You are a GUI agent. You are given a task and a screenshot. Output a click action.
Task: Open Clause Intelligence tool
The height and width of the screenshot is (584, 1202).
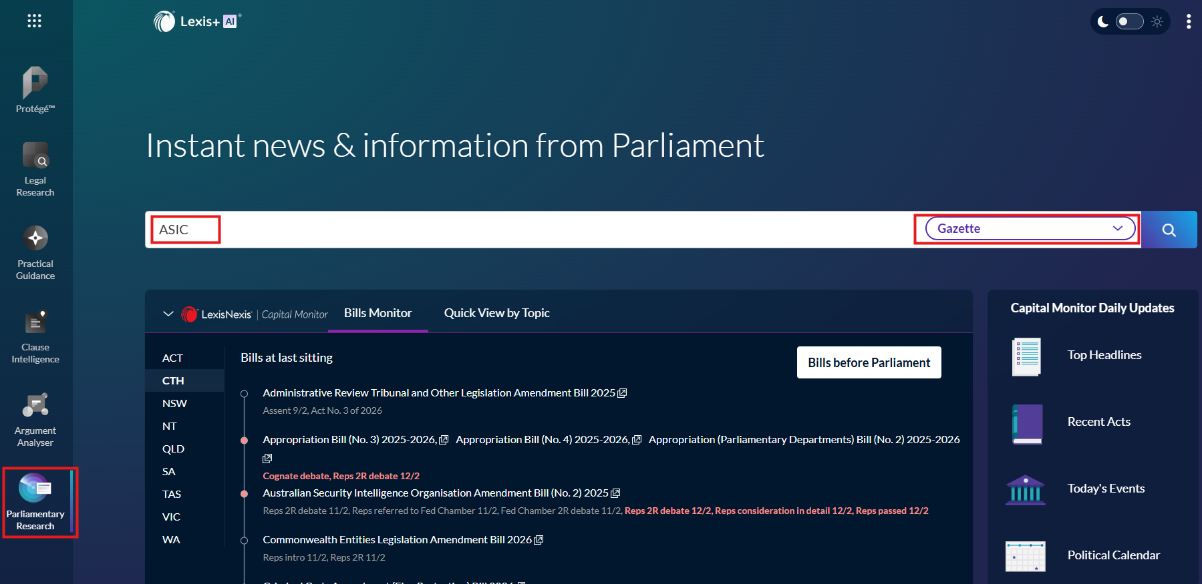[35, 336]
